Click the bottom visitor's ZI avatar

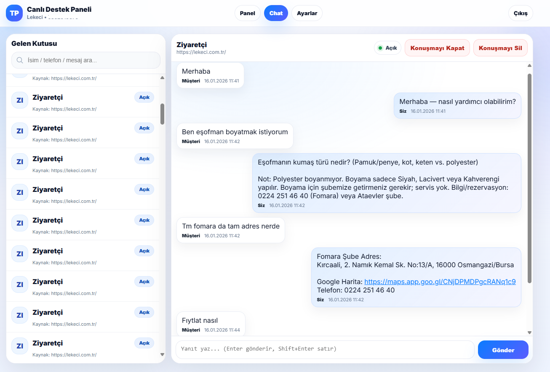(20, 346)
